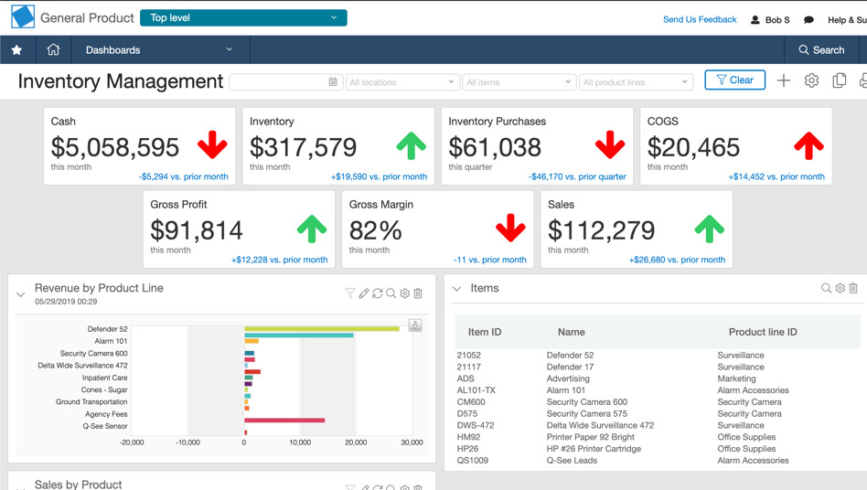Image resolution: width=867 pixels, height=490 pixels.
Task: Click the favorites star icon
Action: coord(16,50)
